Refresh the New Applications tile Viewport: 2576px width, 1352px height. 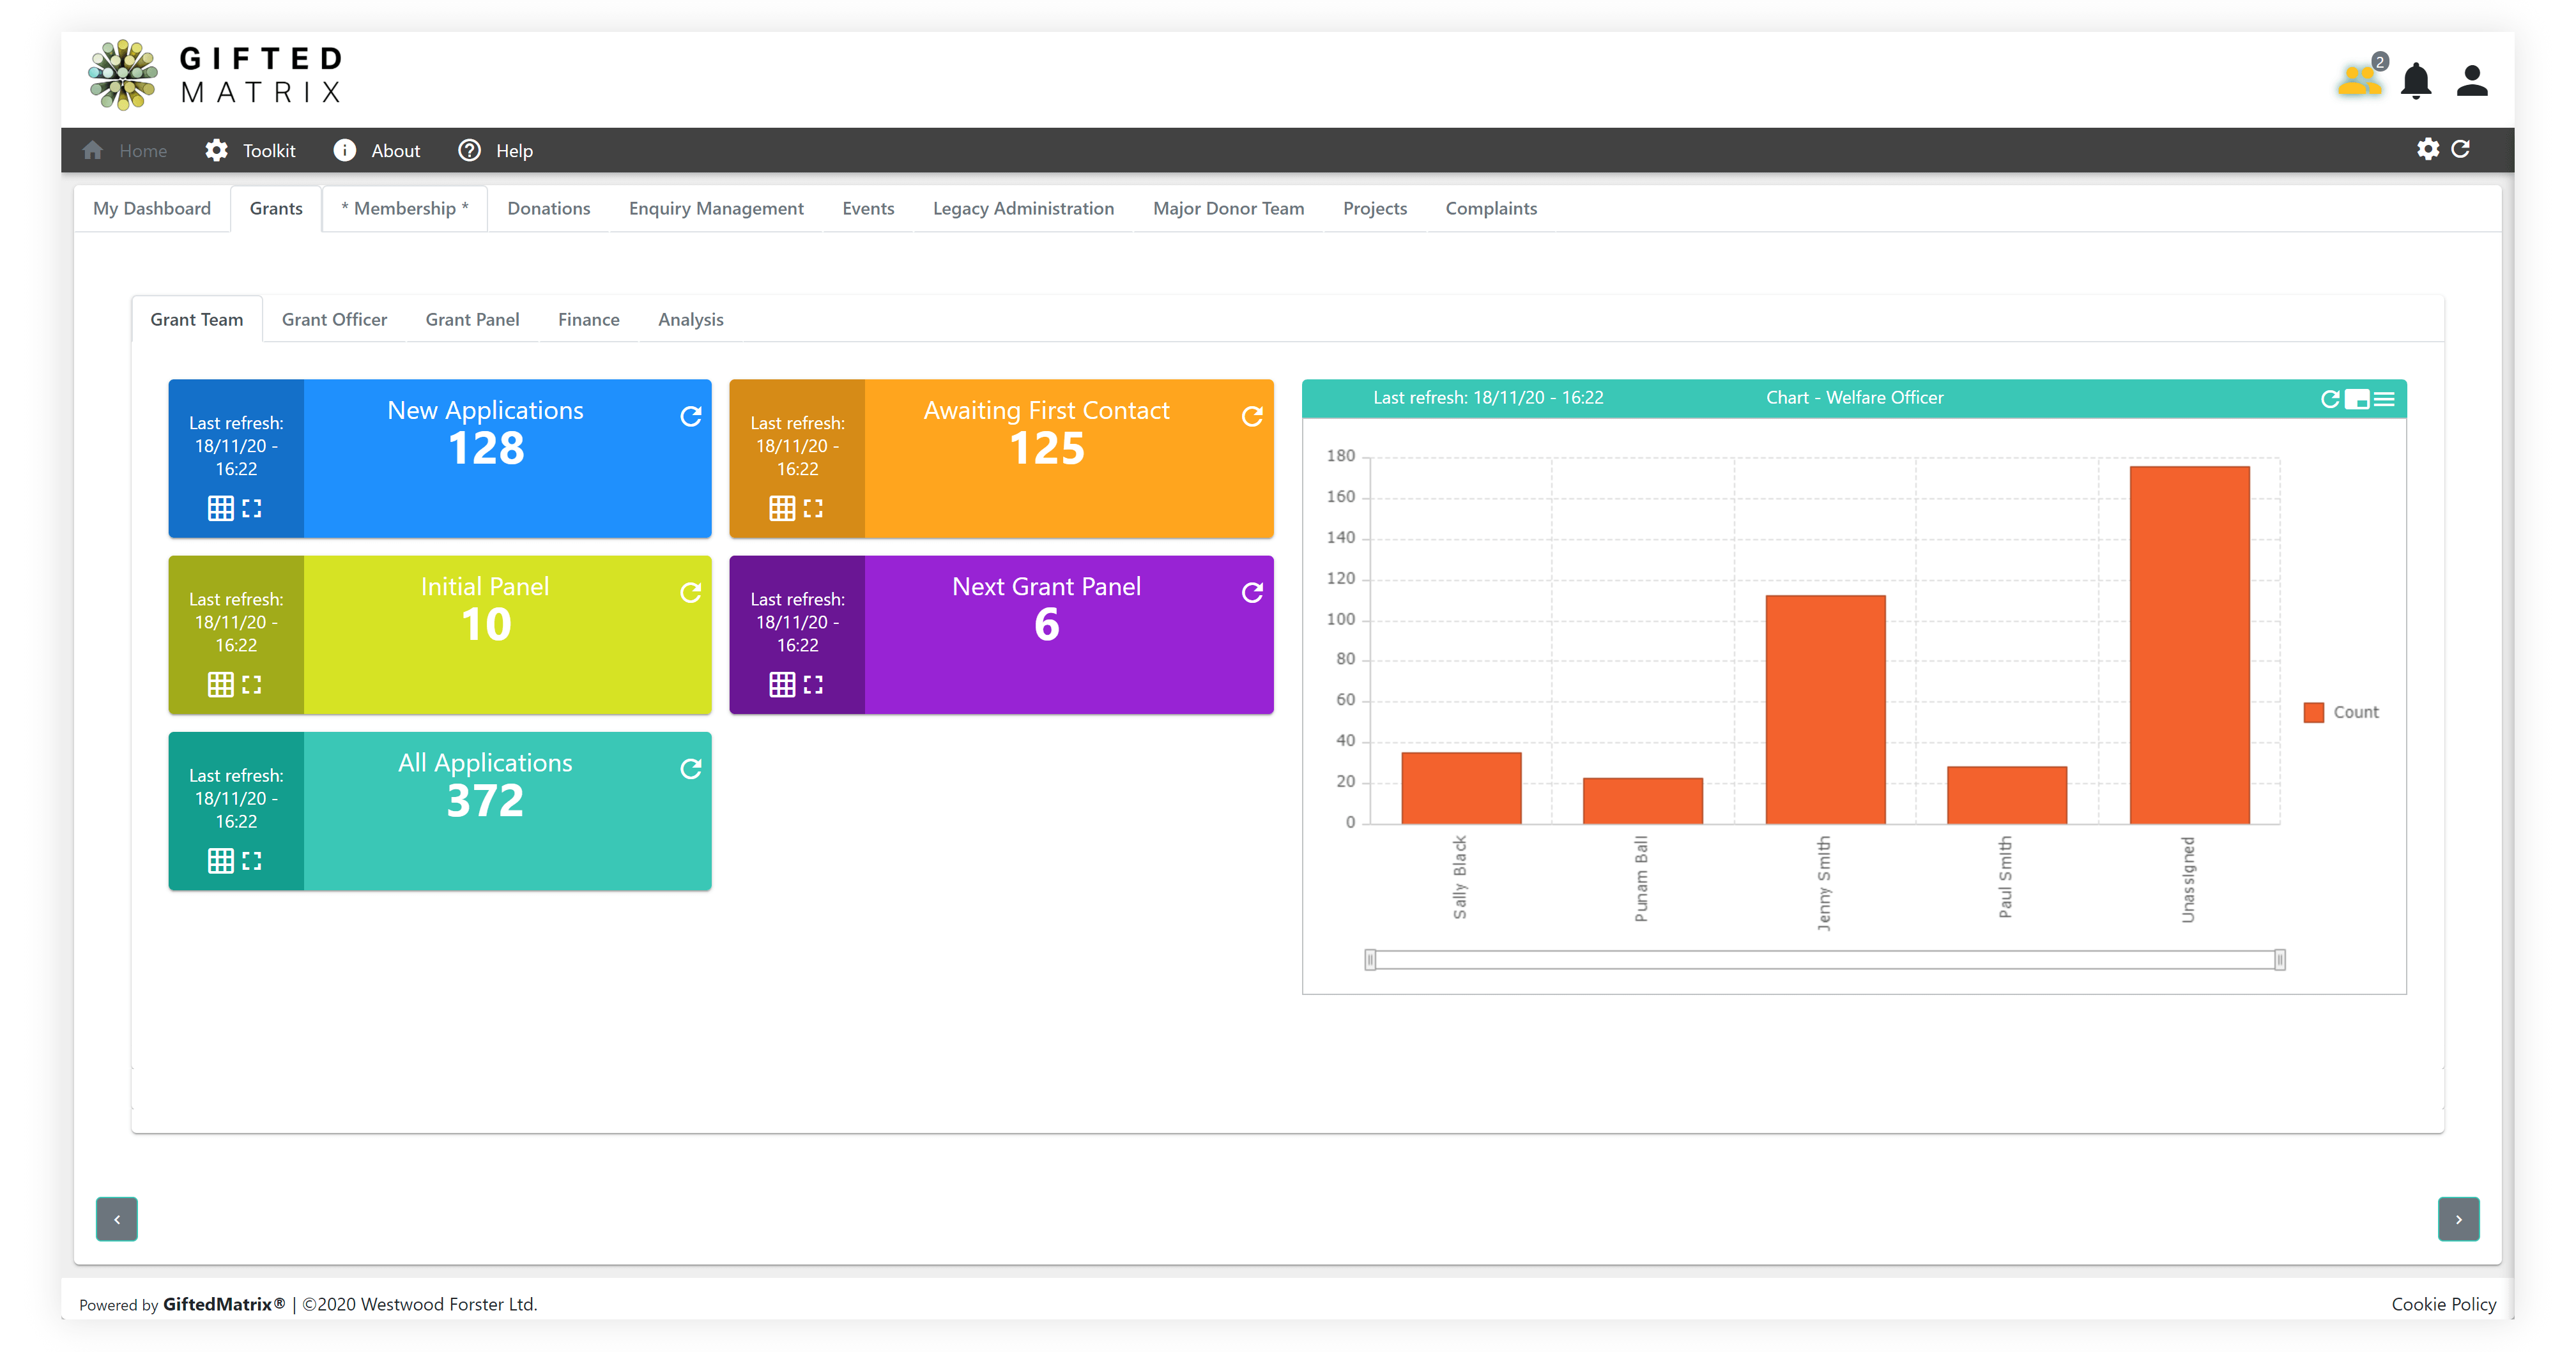point(690,416)
